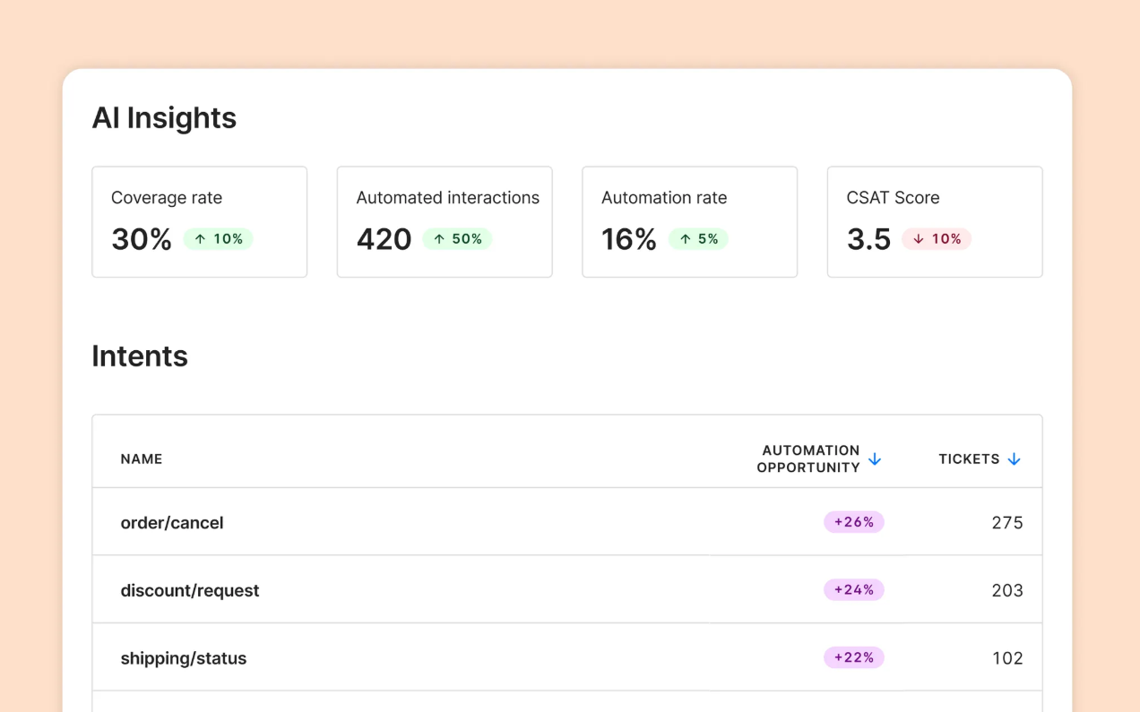The height and width of the screenshot is (712, 1140).
Task: Select the 203 tickets value
Action: tap(1007, 591)
